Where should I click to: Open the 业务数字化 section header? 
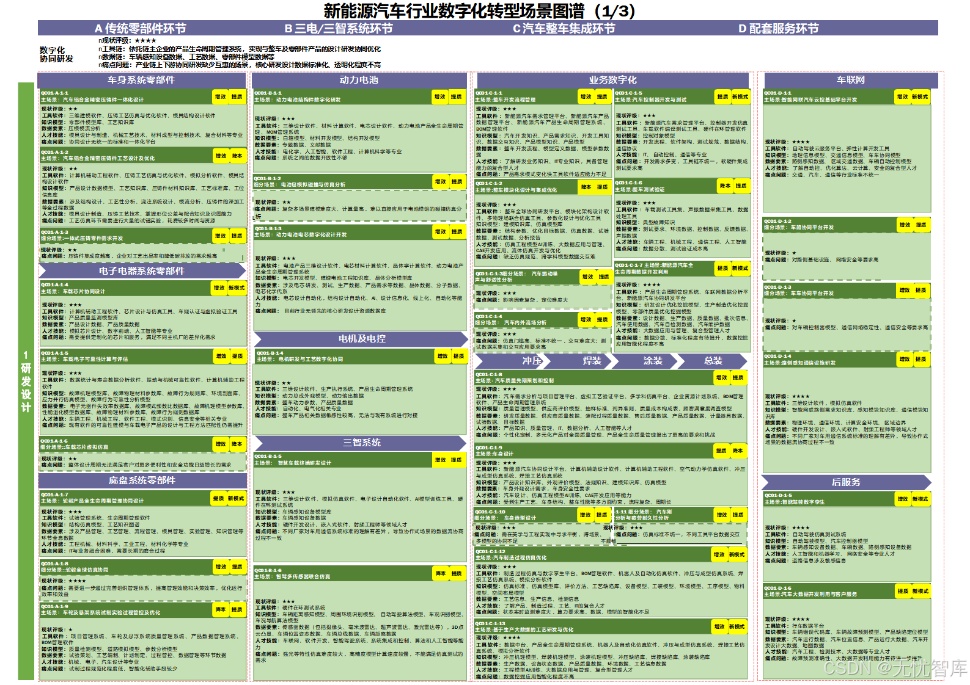[612, 80]
